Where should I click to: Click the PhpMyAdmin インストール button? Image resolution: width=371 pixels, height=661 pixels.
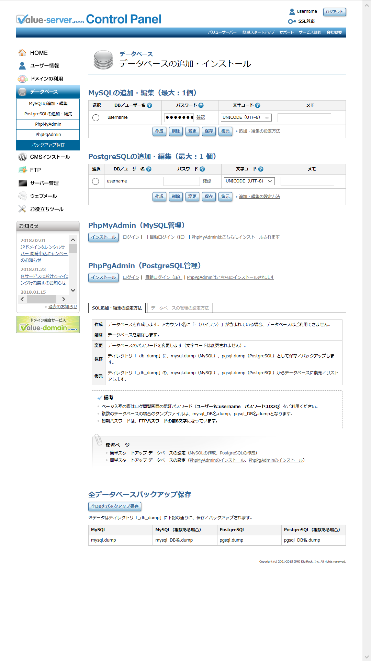103,237
